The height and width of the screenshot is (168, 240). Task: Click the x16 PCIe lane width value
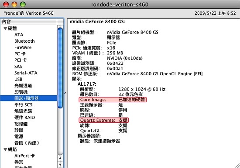(111, 48)
